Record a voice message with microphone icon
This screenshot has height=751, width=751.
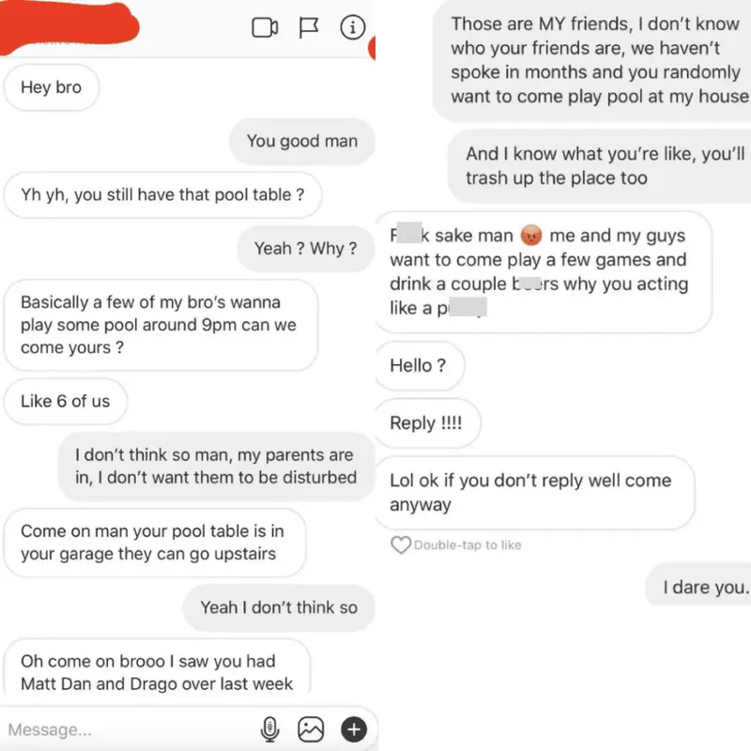(x=269, y=729)
